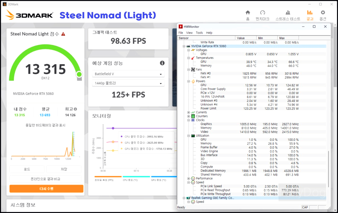Image resolution: width=338 pixels, height=213 pixels.
Task: Expand the Currents tree node
Action: click(189, 112)
